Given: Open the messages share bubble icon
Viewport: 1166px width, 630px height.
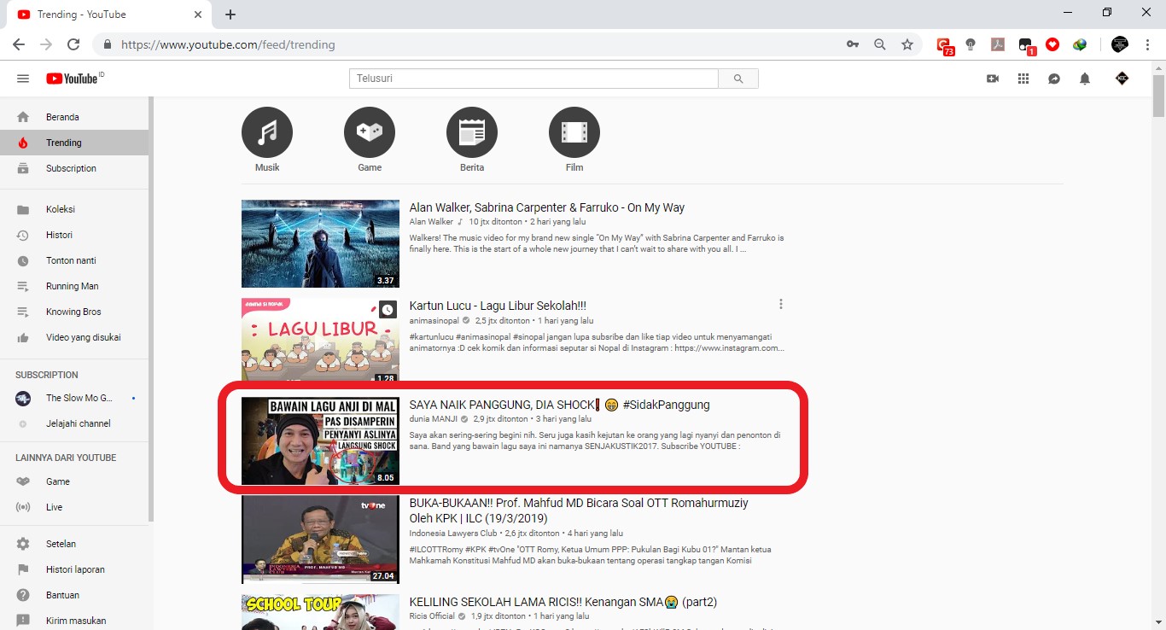Looking at the screenshot, I should coord(1054,79).
